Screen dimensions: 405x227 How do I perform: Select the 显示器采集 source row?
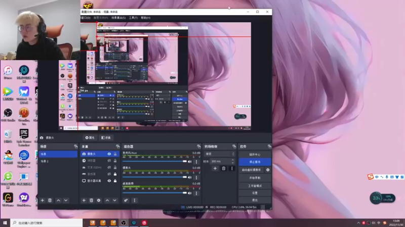[99, 181]
